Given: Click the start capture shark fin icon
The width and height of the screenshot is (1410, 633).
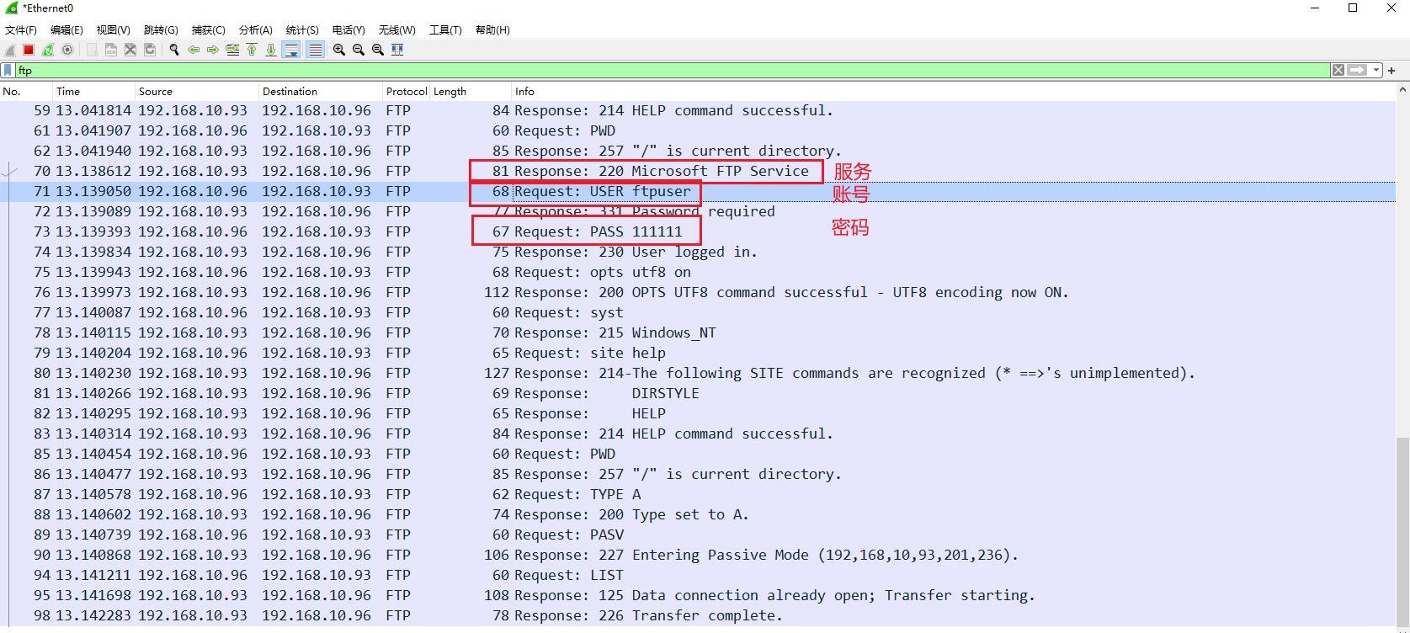Looking at the screenshot, I should [10, 50].
